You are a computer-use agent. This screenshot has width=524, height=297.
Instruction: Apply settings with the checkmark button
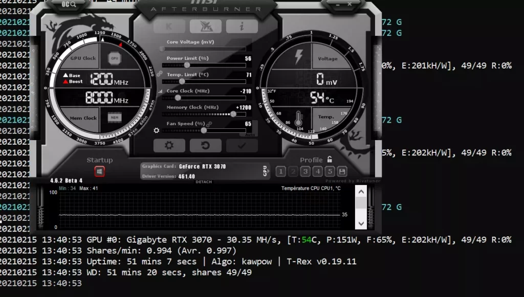pos(242,146)
